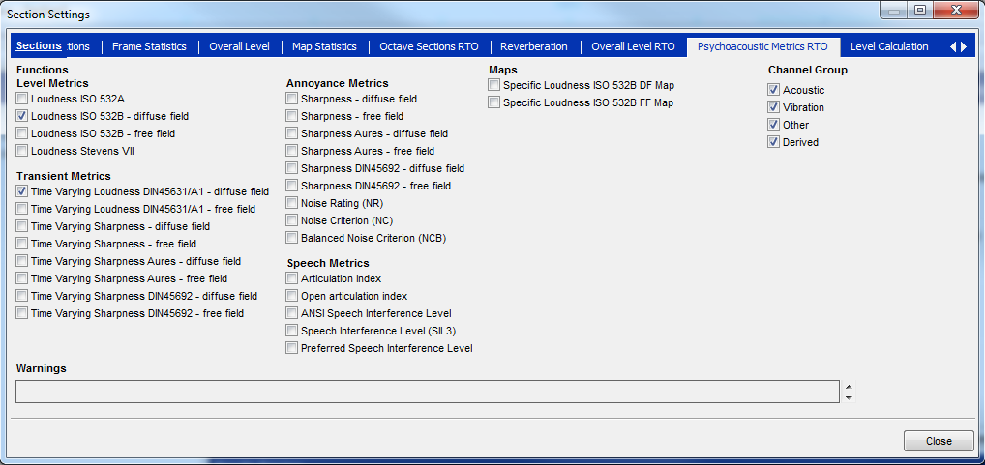This screenshot has height=465, width=985.
Task: Click inside the Warnings text field
Action: pos(426,391)
